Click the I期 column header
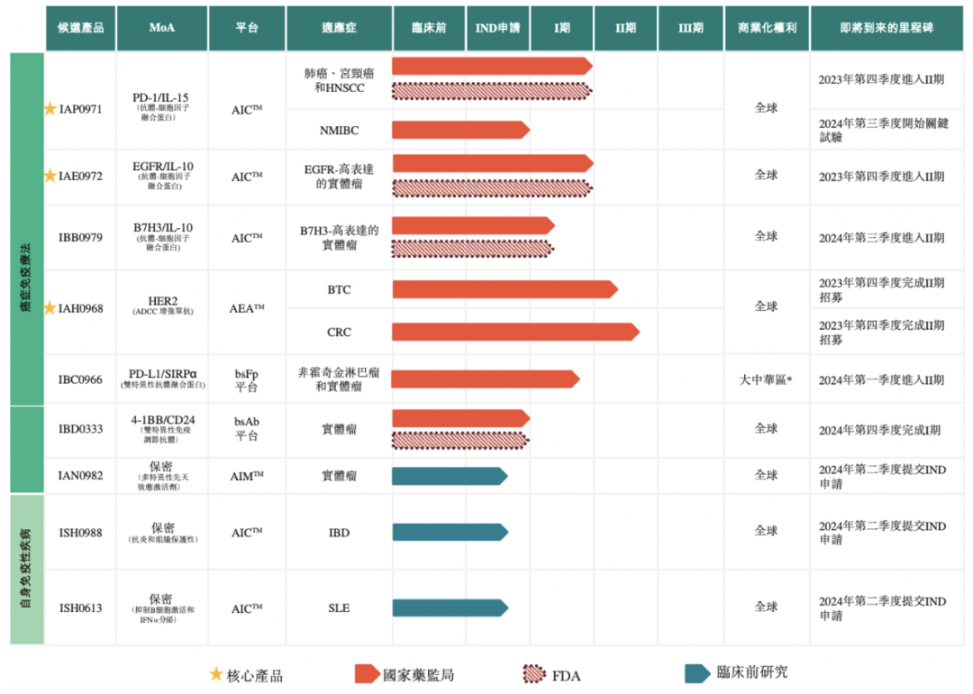 tap(562, 28)
